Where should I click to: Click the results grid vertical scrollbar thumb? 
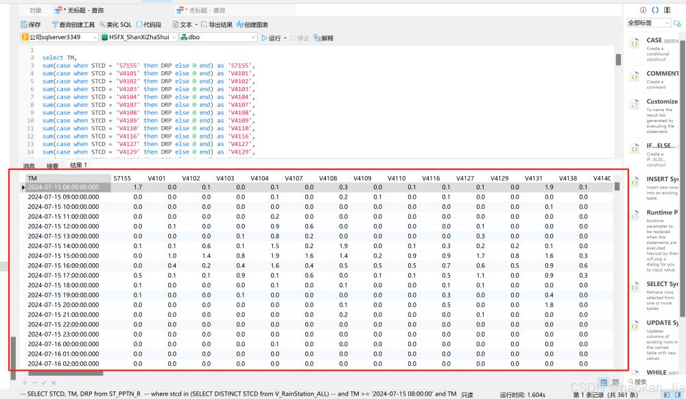[617, 186]
